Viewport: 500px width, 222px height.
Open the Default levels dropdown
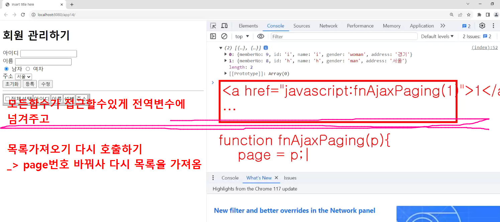(437, 36)
